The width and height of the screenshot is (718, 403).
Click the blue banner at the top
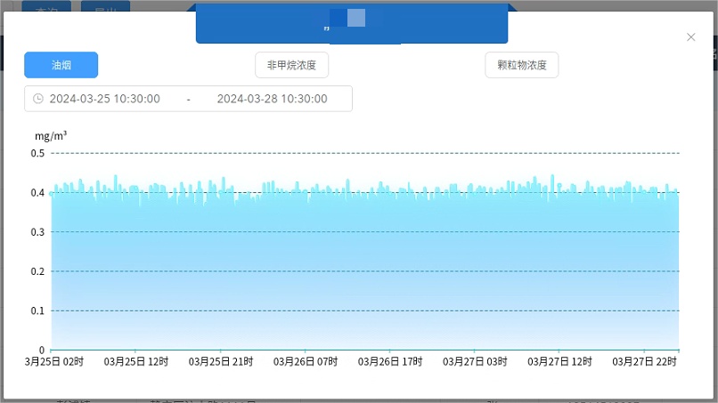tap(352, 23)
